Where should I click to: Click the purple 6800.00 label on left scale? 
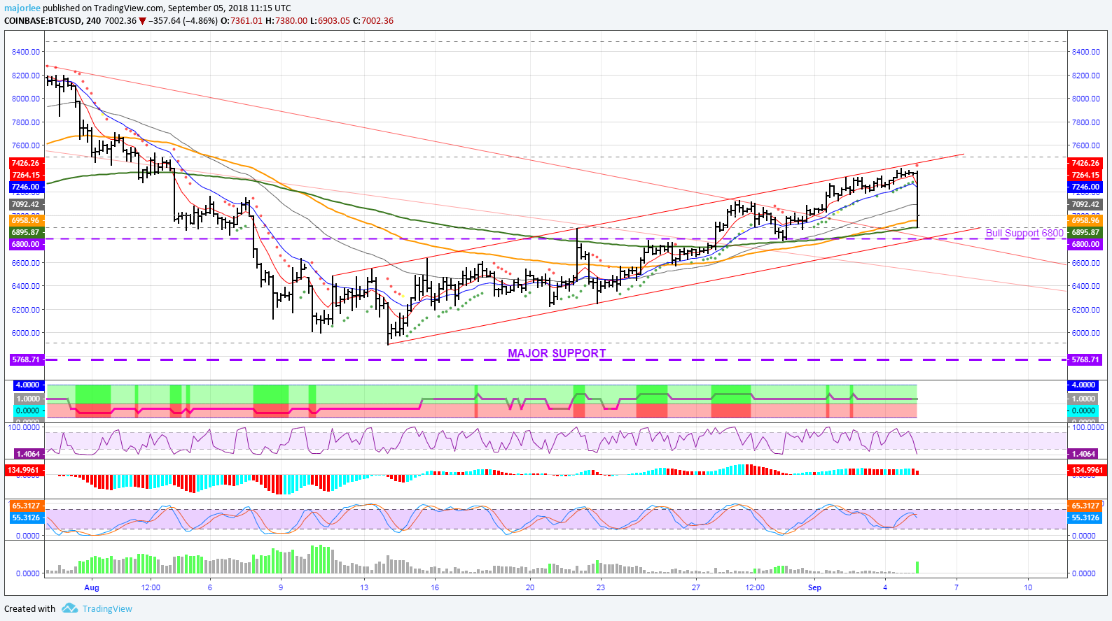[26, 244]
